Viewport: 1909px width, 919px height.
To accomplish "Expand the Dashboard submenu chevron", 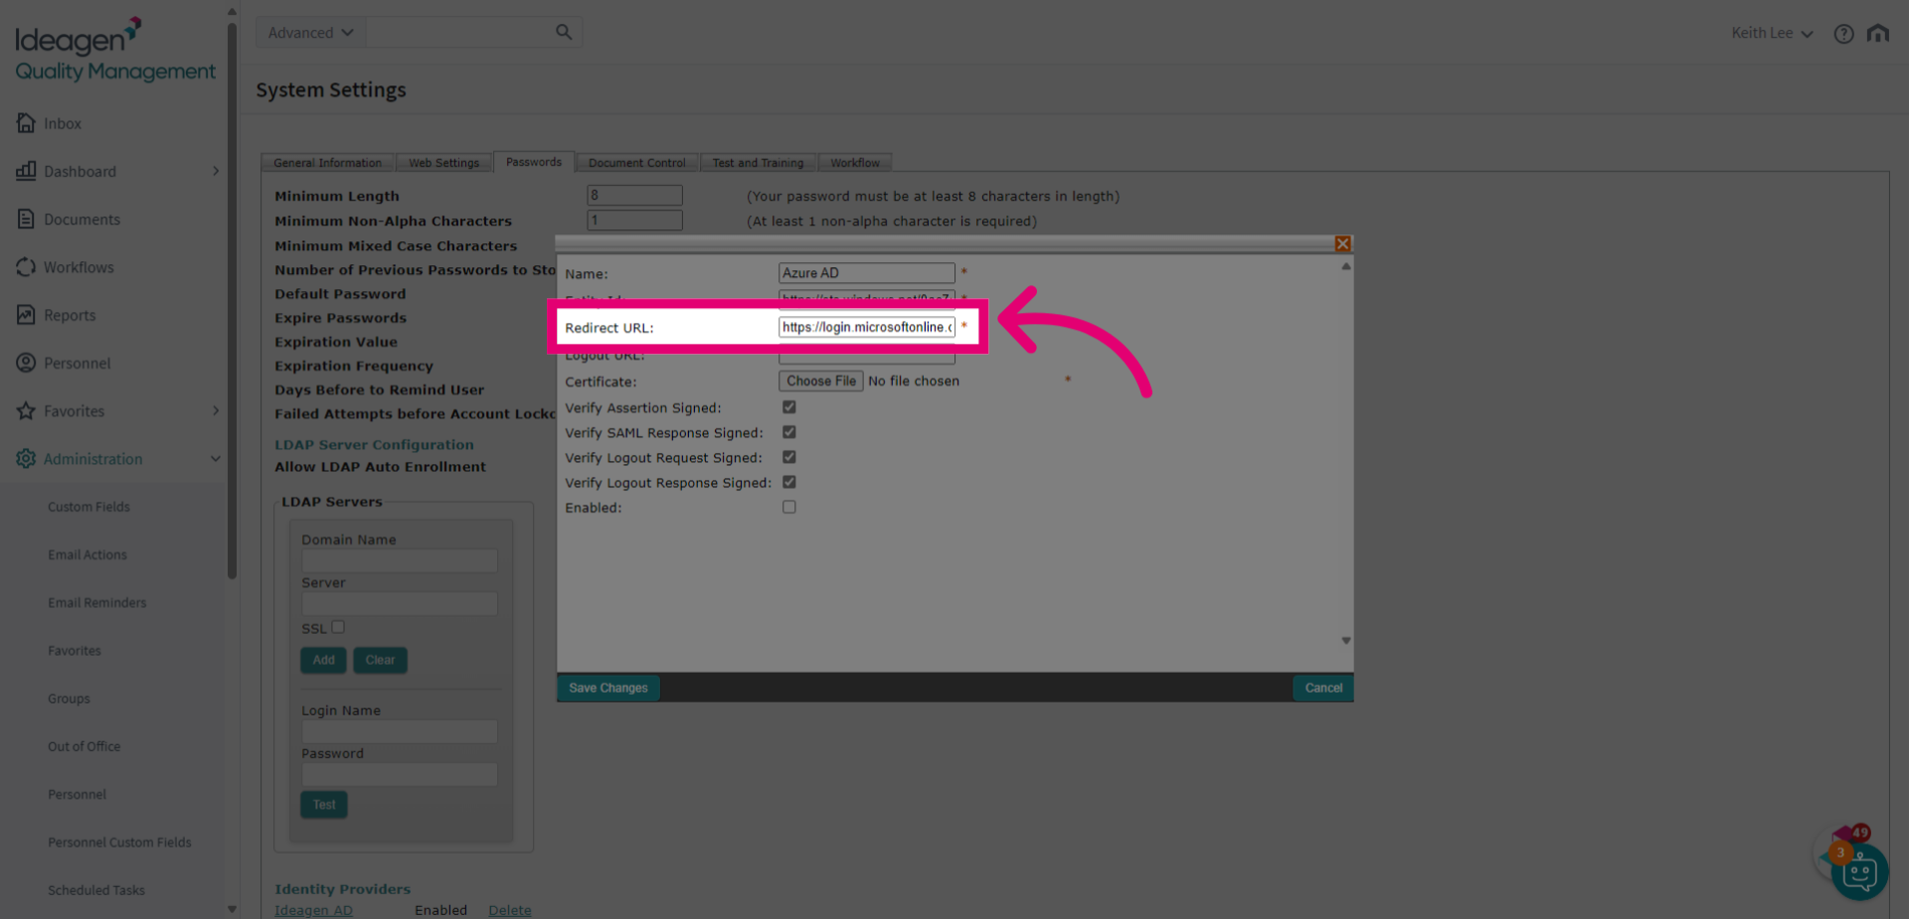I will 216,171.
